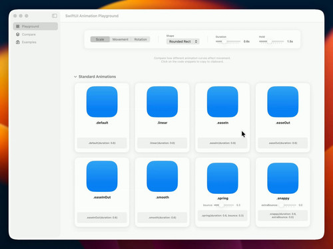Click the .smooth label text

tap(163, 197)
